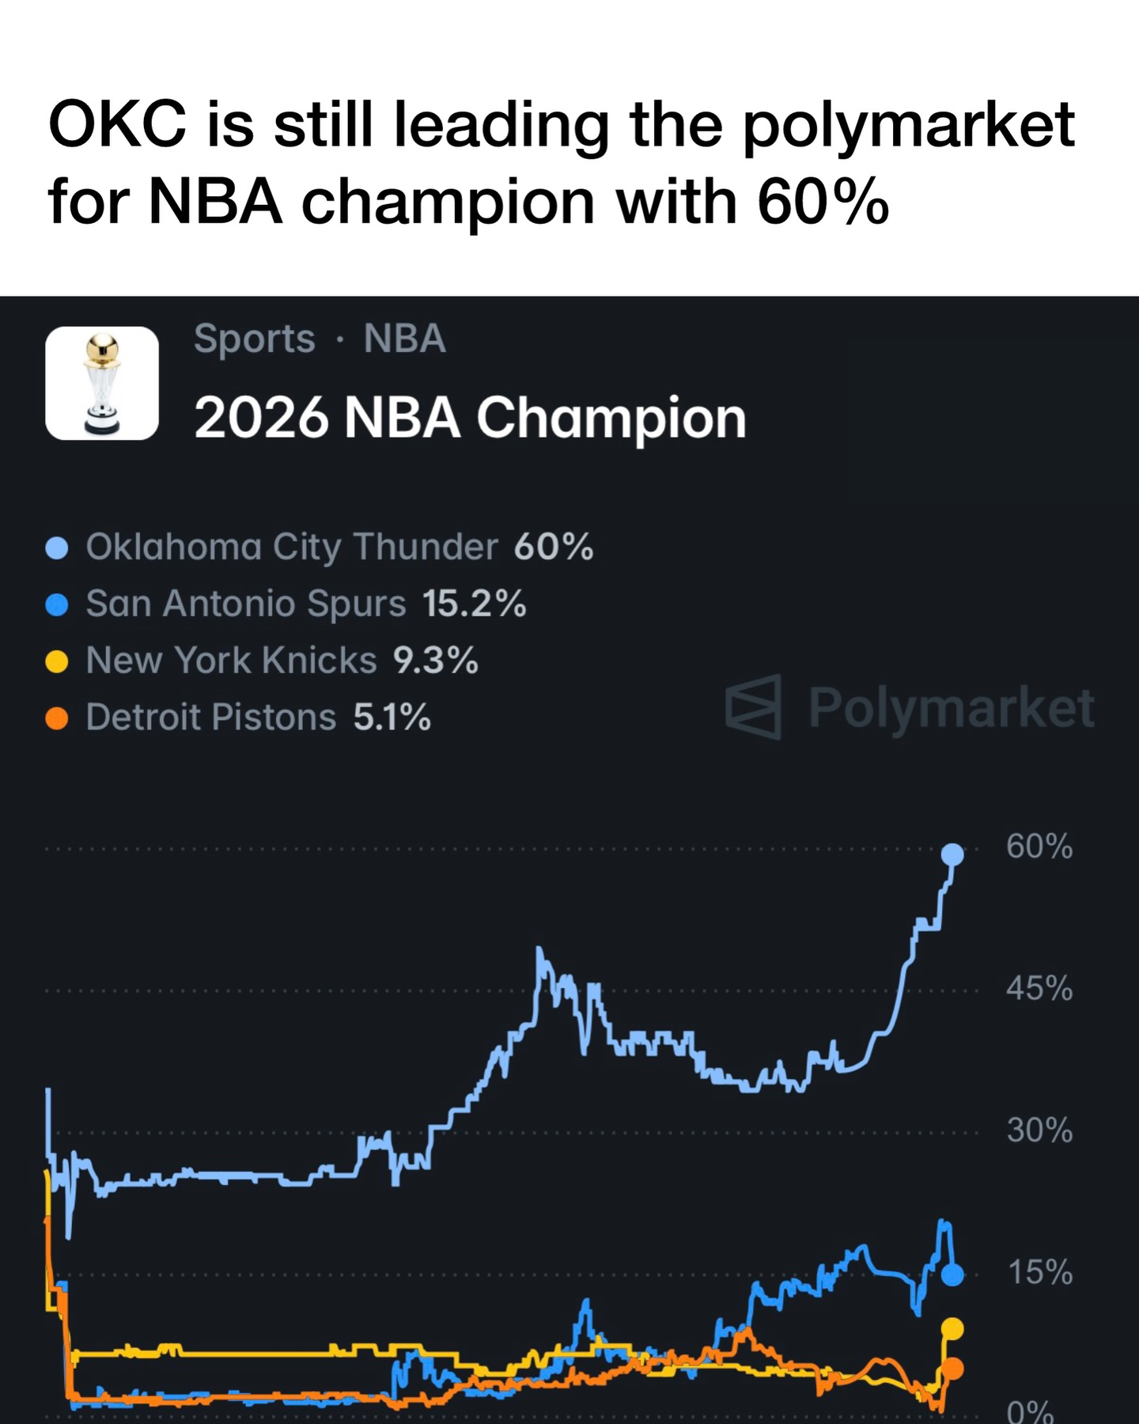Click the Oklahoma City Thunder legend dot
The image size is (1139, 1424).
click(x=57, y=547)
